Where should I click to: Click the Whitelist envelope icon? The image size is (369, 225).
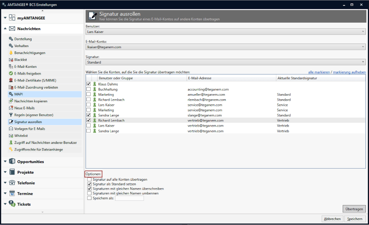tap(11, 136)
